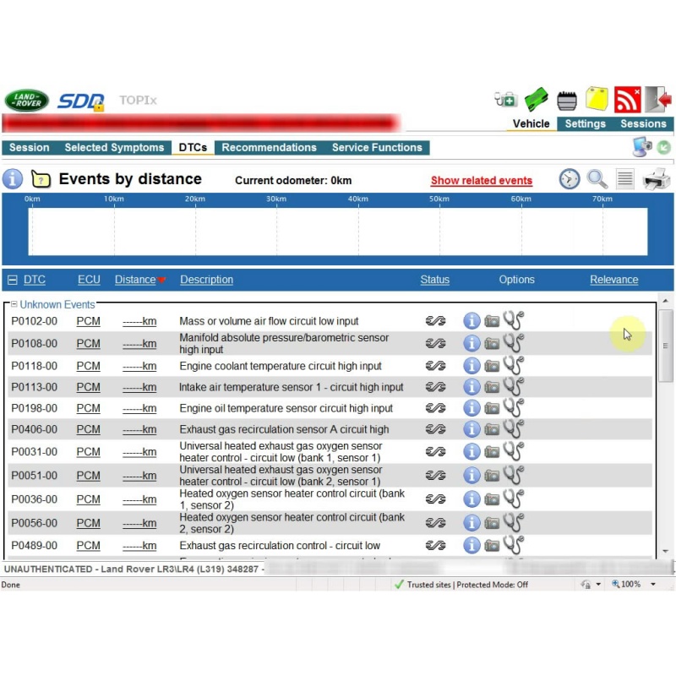
Task: Click distance km link for P0118-00
Action: [139, 366]
